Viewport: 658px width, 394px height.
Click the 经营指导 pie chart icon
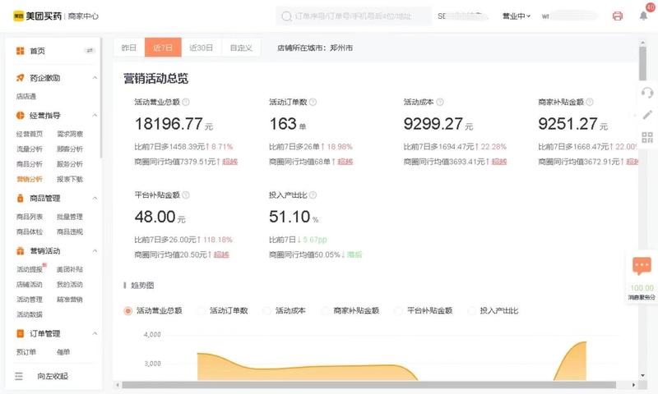(x=20, y=115)
